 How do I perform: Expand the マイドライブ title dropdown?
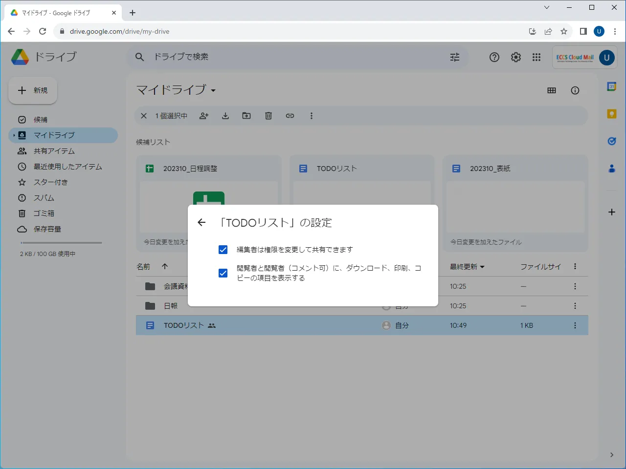[213, 90]
